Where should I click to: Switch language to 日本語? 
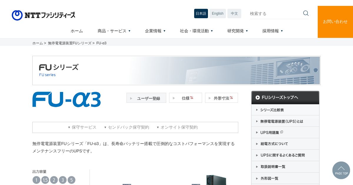(x=201, y=14)
